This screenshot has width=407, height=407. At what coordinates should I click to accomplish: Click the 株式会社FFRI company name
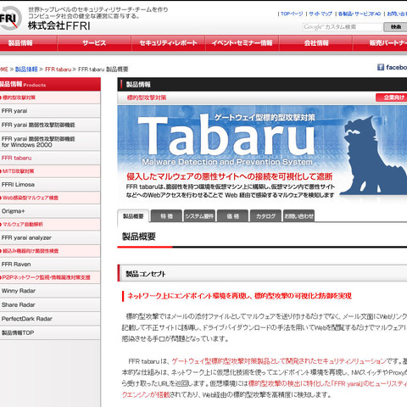coord(59,25)
